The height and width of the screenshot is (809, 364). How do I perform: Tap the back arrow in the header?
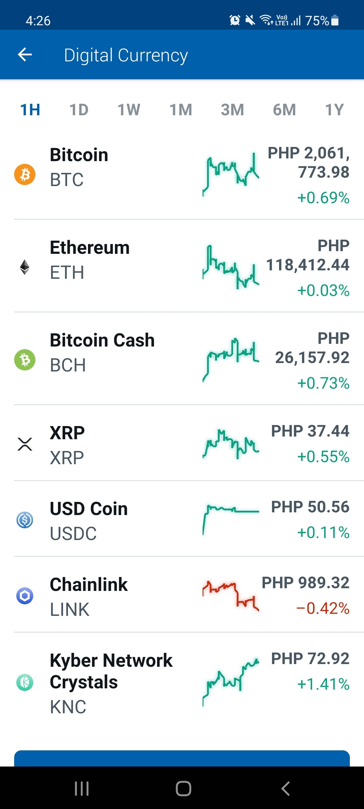click(x=25, y=55)
